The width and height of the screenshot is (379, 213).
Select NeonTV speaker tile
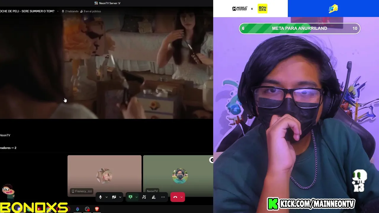178,176
